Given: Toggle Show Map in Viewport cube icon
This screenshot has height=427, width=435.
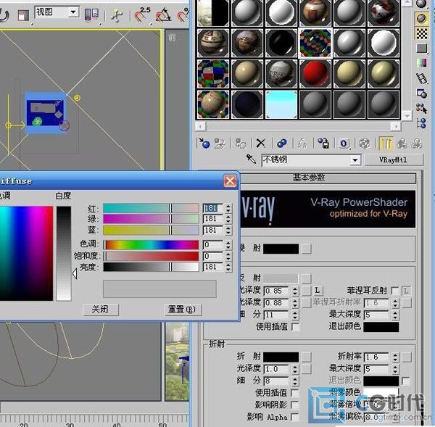Looking at the screenshot, I should pos(365,144).
